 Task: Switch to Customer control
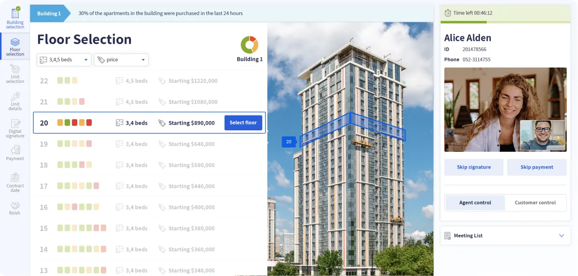tap(535, 202)
